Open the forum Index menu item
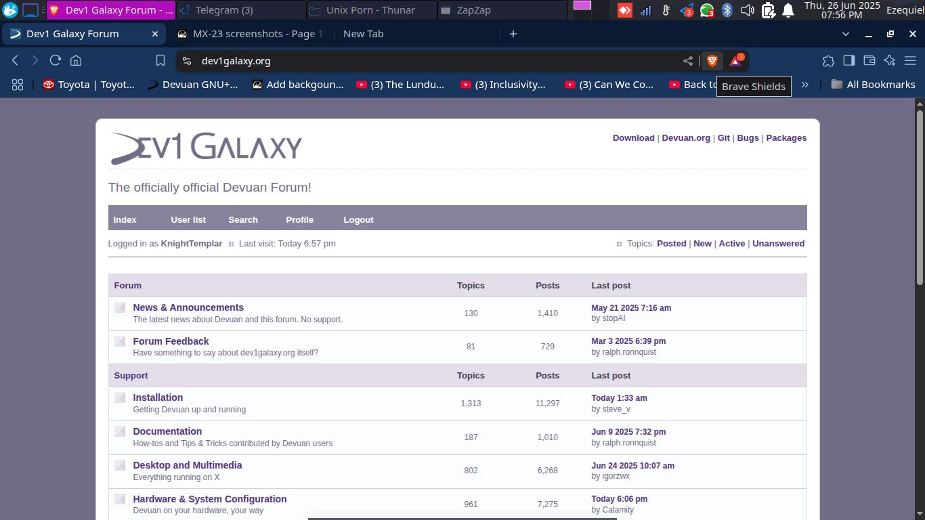 click(125, 219)
